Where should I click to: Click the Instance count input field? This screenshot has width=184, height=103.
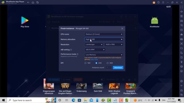(x=109, y=68)
